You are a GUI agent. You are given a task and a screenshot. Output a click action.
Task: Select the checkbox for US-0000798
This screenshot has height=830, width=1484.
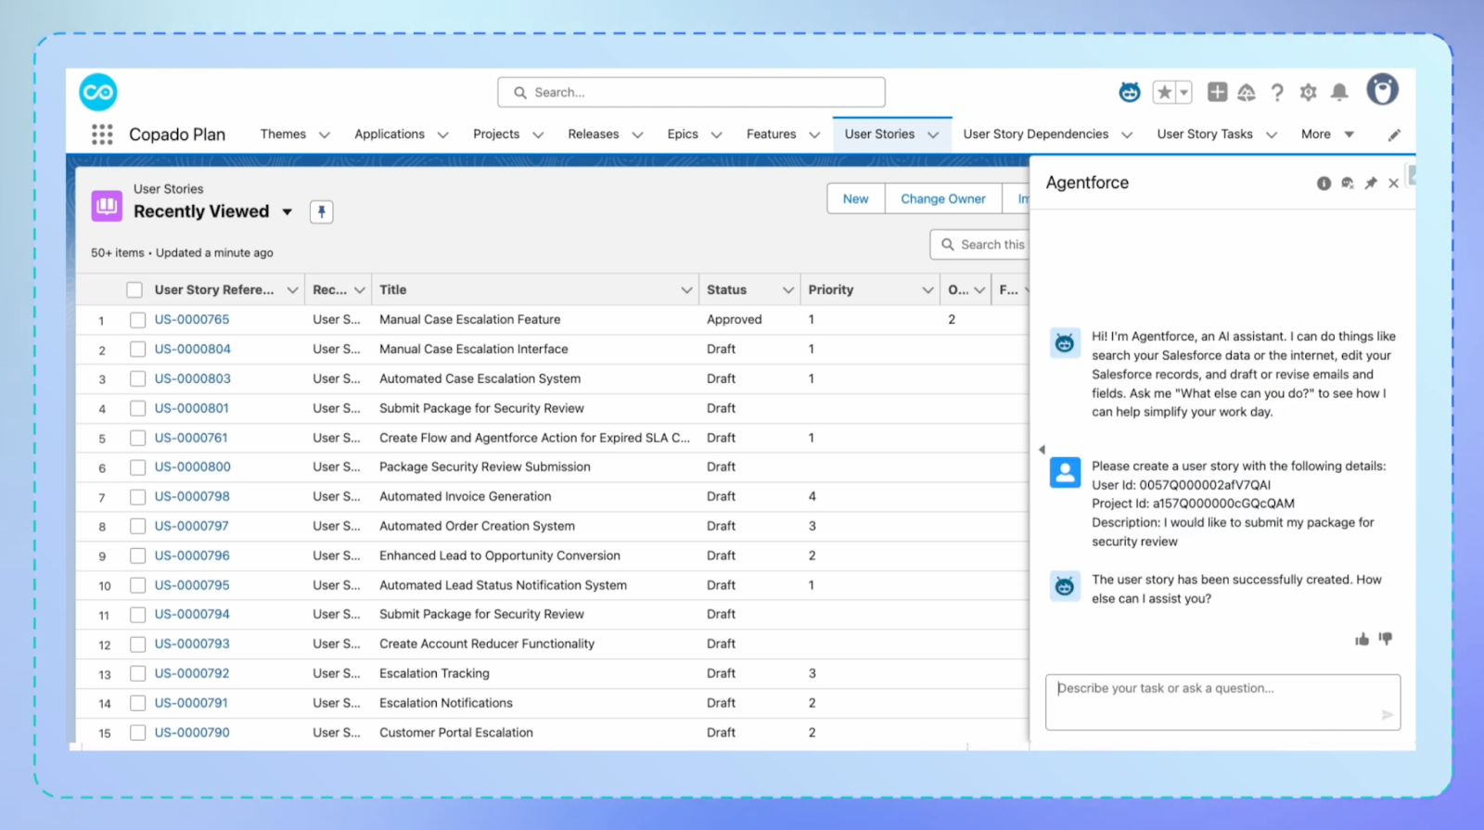pyautogui.click(x=137, y=497)
